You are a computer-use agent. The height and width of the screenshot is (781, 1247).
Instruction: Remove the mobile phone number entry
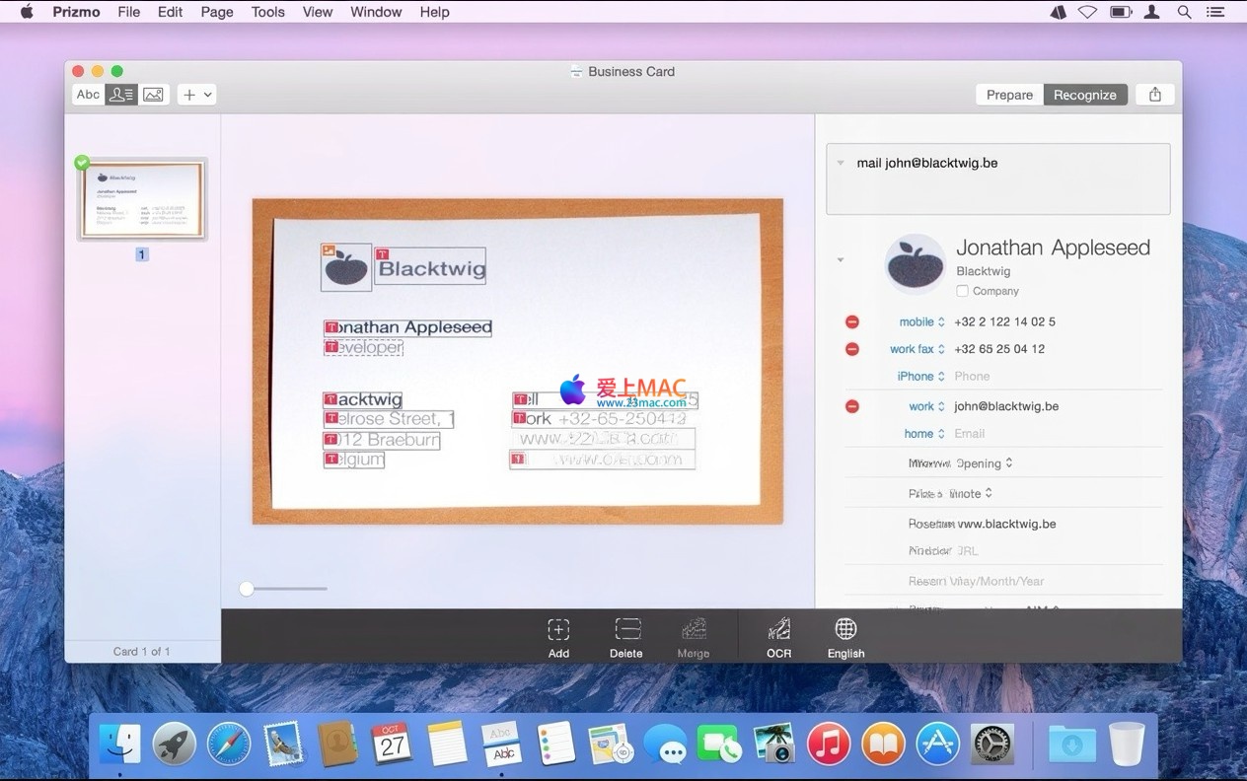click(852, 322)
